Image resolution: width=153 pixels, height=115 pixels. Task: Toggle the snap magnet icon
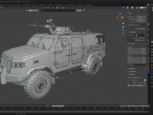[57, 8]
